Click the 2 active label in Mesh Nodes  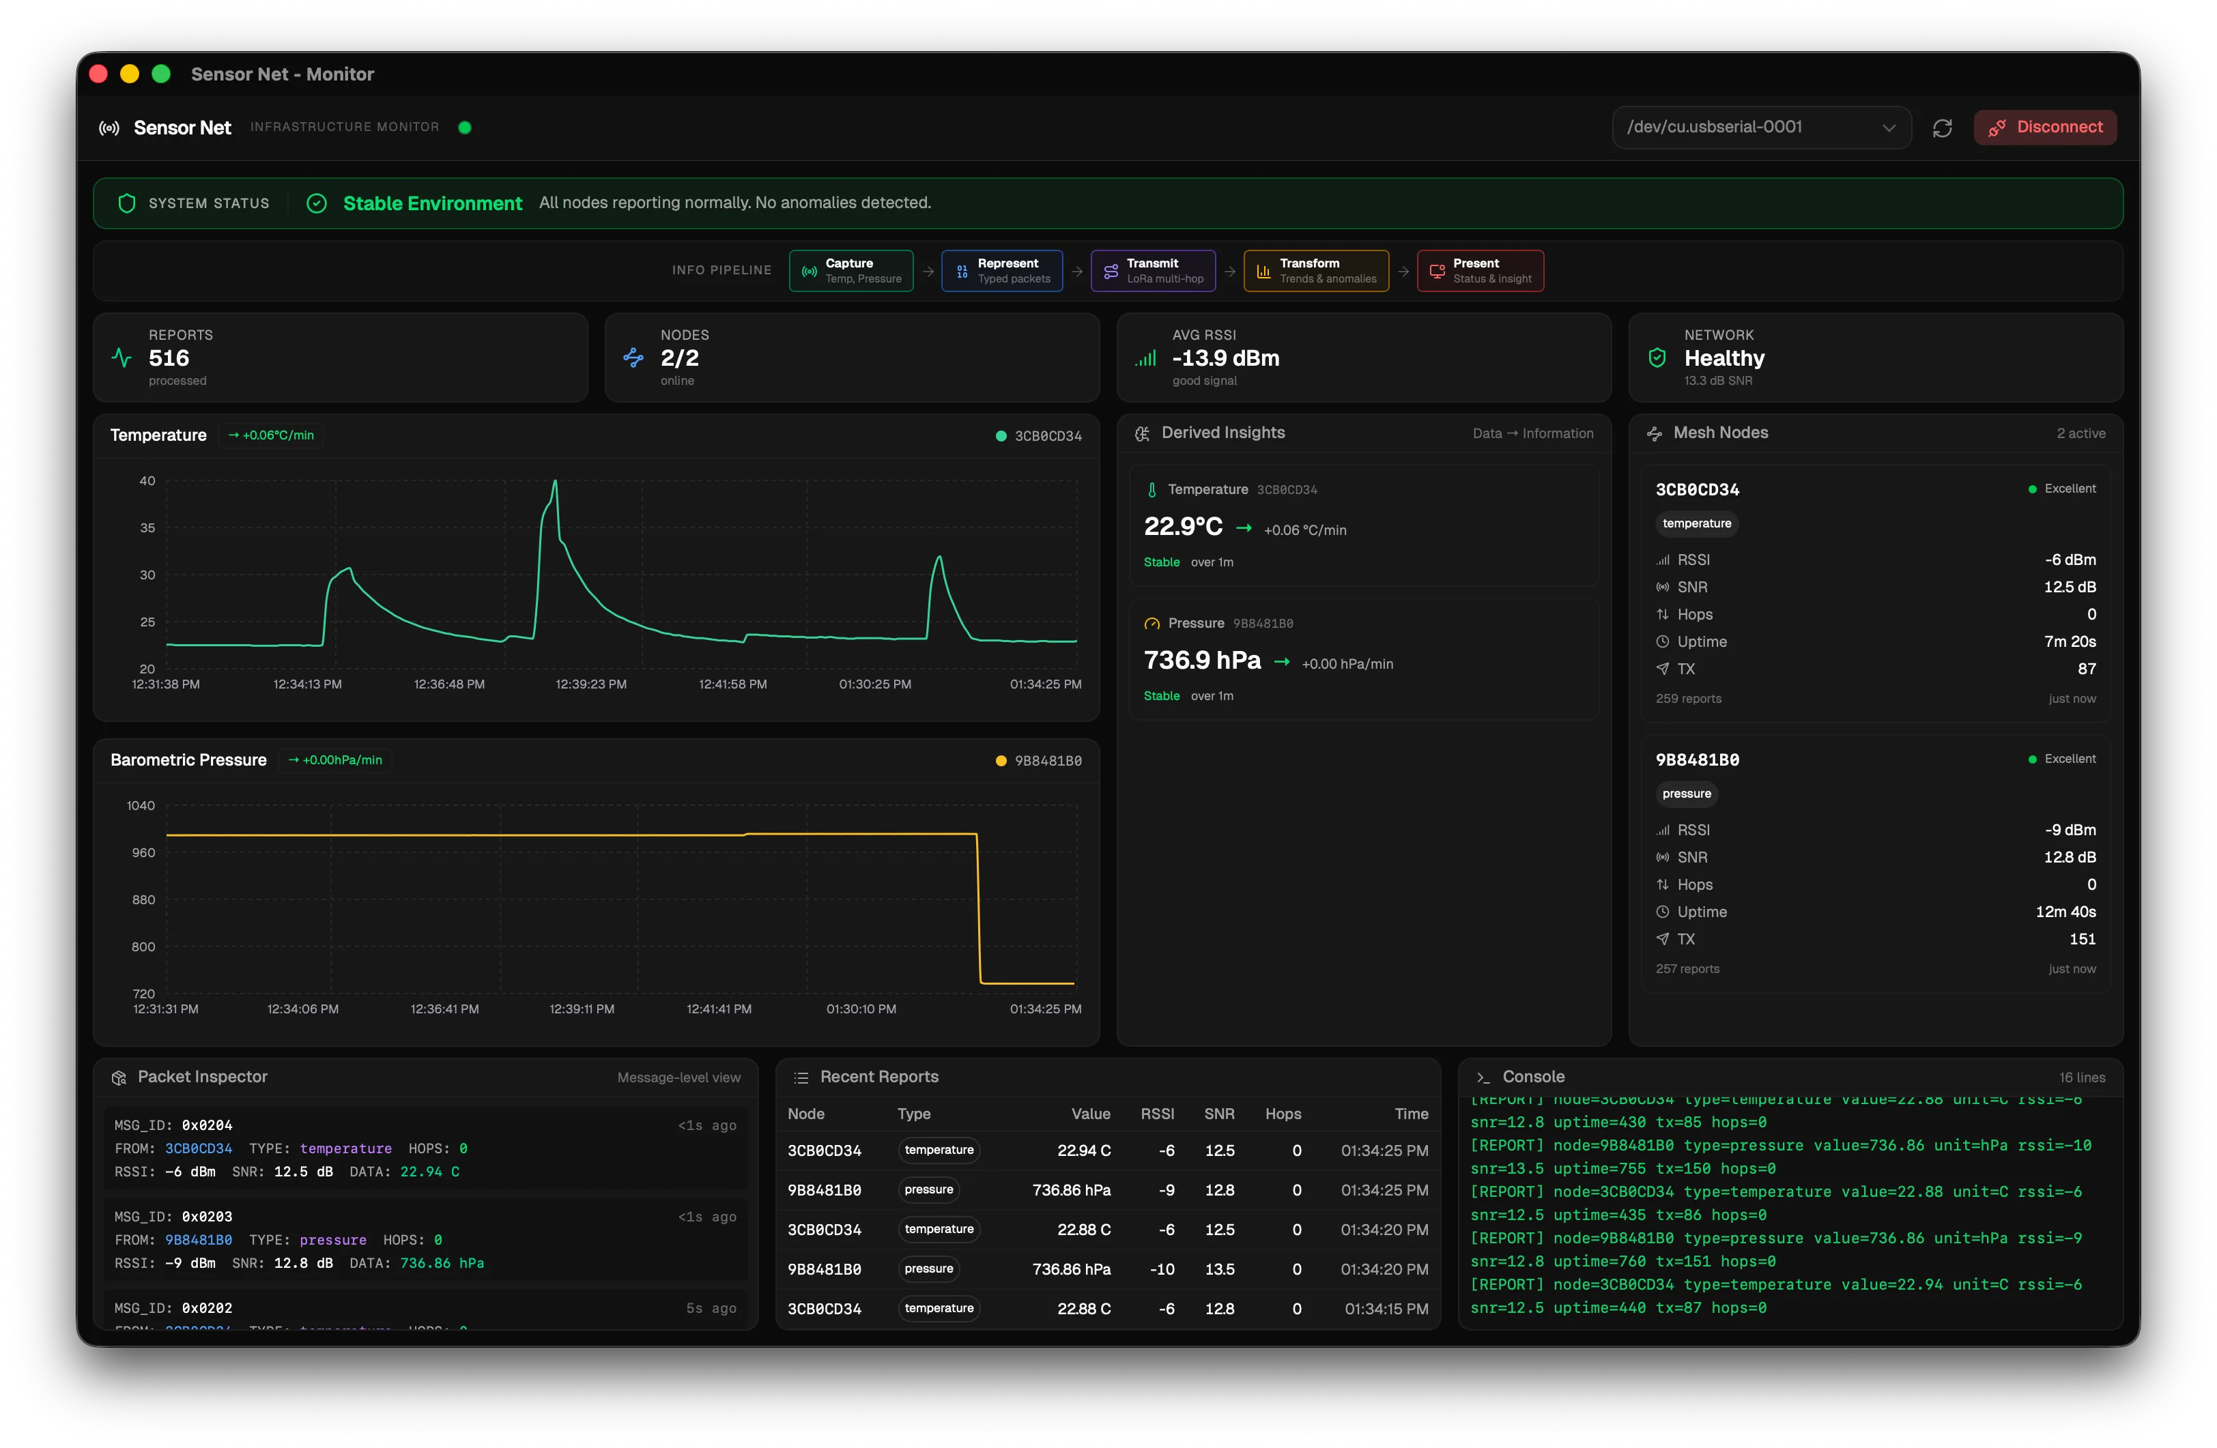click(2081, 434)
